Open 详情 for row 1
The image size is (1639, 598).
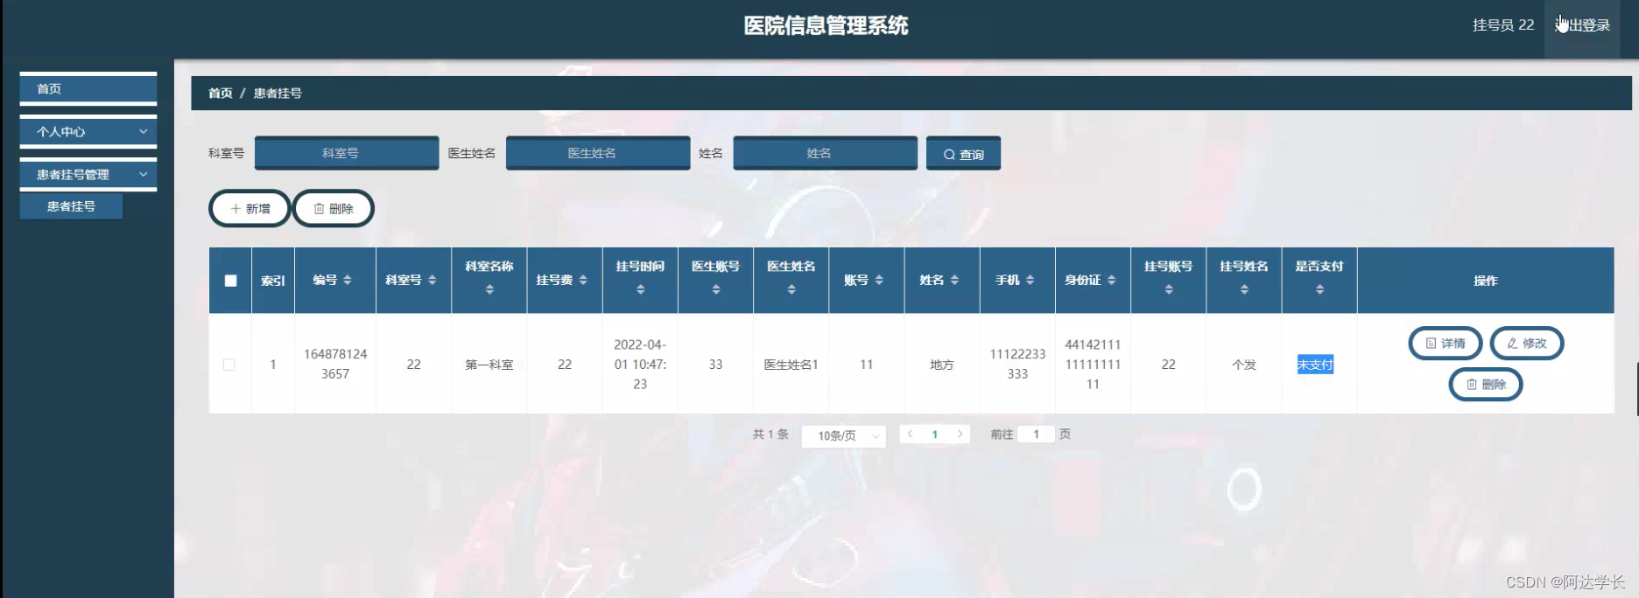(1445, 344)
